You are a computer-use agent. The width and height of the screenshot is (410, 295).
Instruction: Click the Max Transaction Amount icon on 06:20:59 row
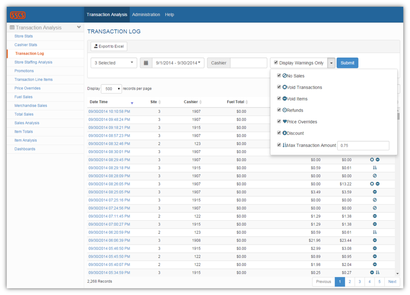[374, 232]
